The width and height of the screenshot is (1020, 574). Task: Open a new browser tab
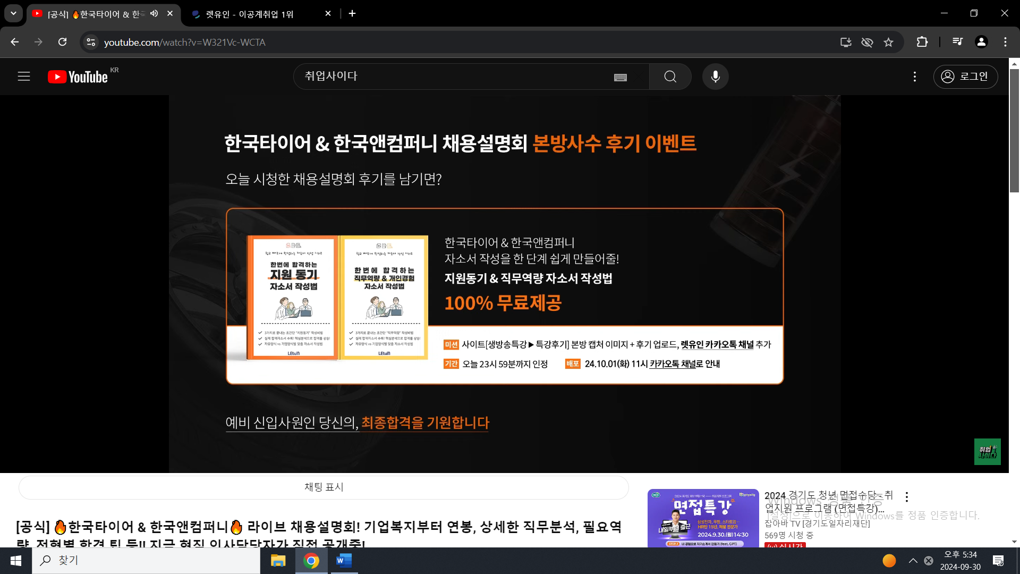pos(352,13)
